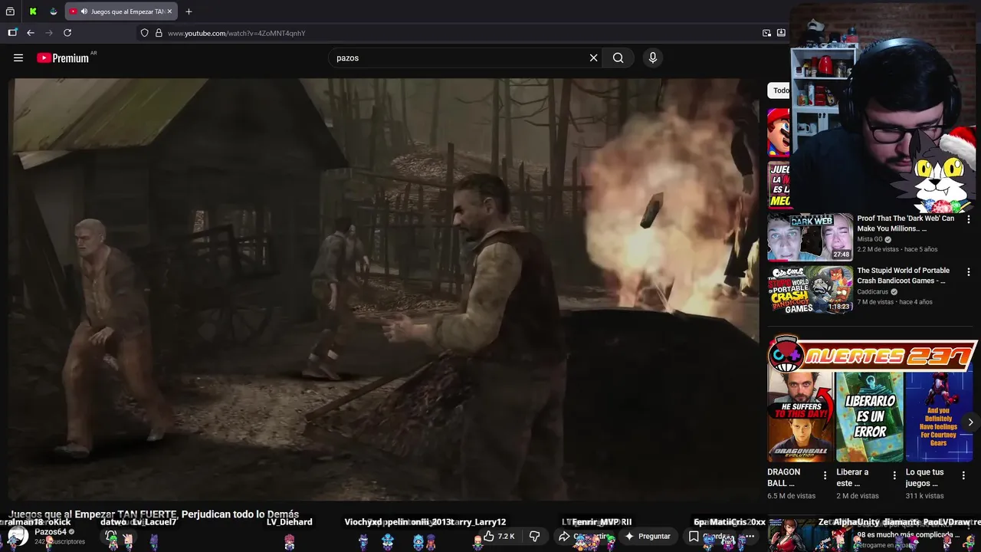Open the sidebar toggle next to back arrow
This screenshot has width=981, height=552.
pyautogui.click(x=12, y=33)
